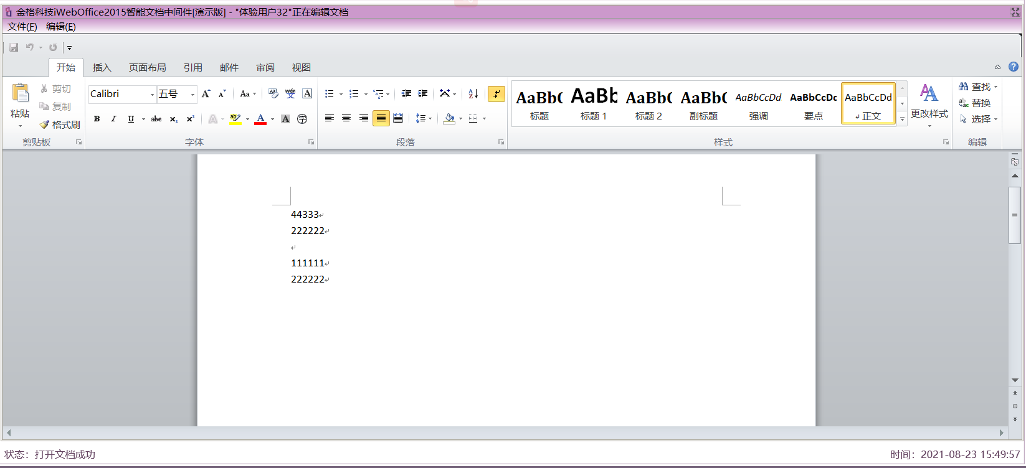1026x468 pixels.
Task: Apply strikethrough with the abc icon
Action: point(156,119)
